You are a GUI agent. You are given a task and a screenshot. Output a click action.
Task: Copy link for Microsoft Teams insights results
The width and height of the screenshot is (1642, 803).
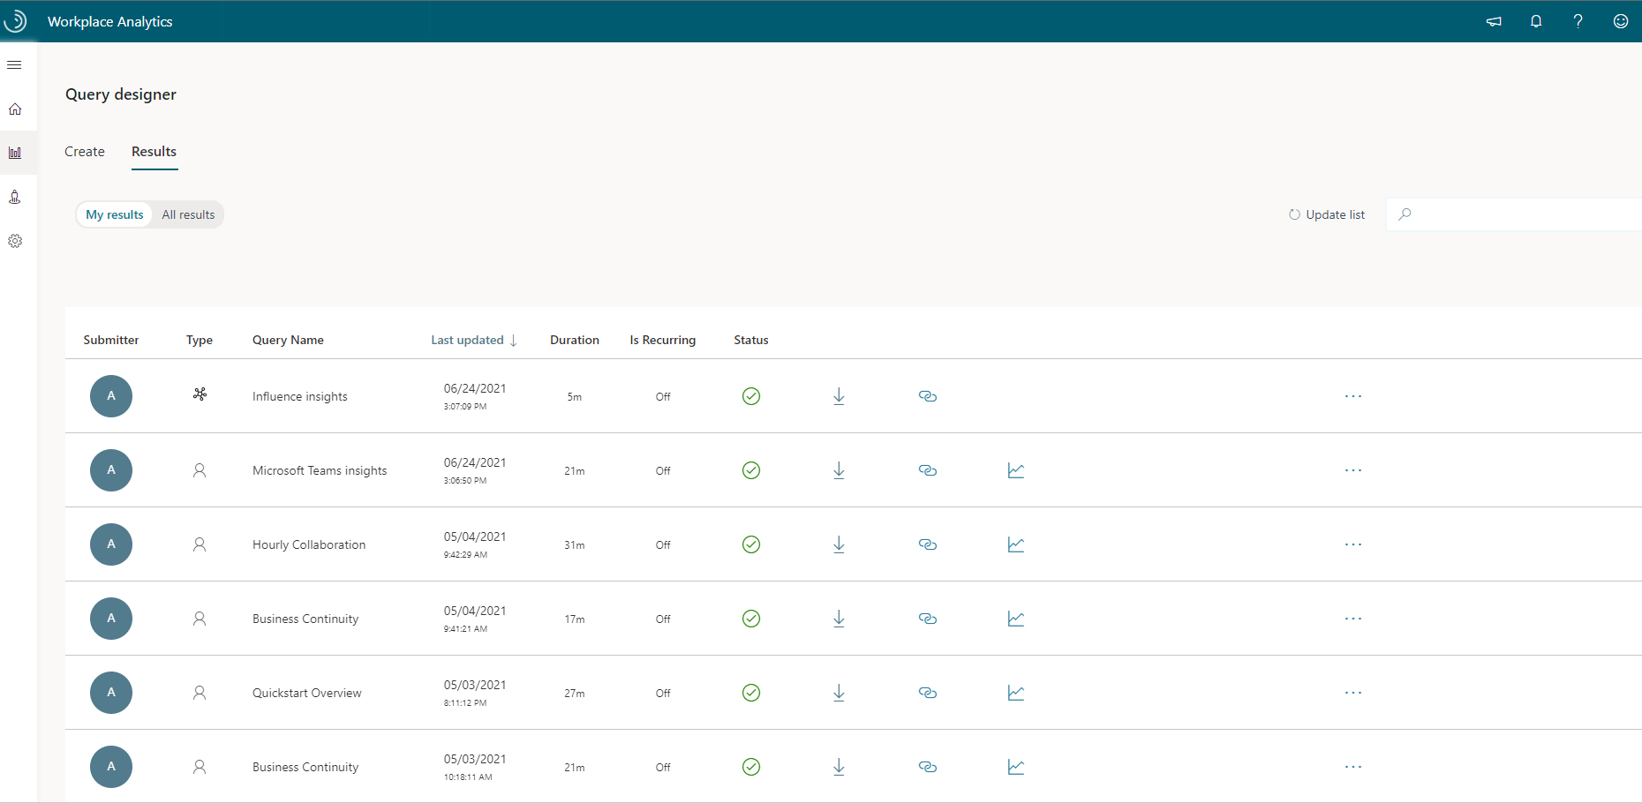tap(927, 470)
